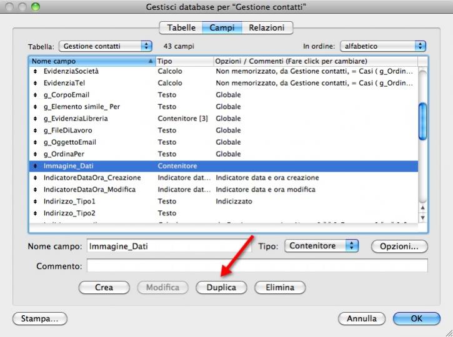This screenshot has height=337, width=453.
Task: Click the reorder handle next to EvidenziaTel
Action: pyautogui.click(x=36, y=83)
